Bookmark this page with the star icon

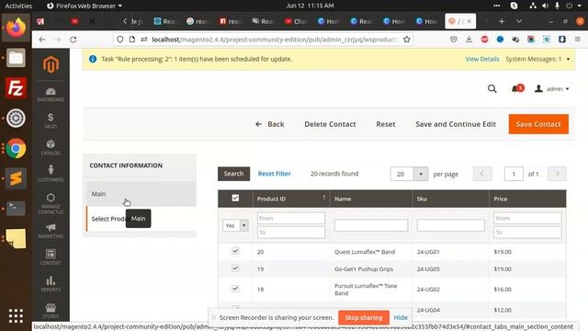tap(406, 40)
